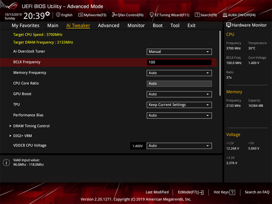Click the info icon by Valid input value
This screenshot has height=204, width=272.
(6, 162)
